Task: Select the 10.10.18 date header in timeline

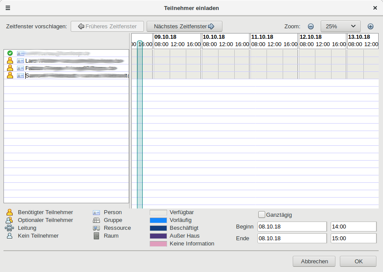Action: point(214,37)
